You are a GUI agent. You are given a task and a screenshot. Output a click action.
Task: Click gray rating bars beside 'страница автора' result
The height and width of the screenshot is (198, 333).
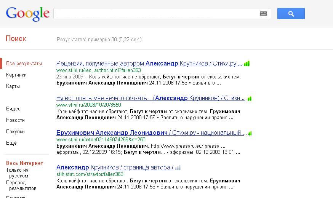pyautogui.click(x=178, y=168)
